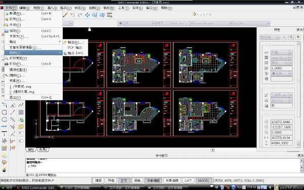Select the Hatch fill tool icon

[21, 112]
